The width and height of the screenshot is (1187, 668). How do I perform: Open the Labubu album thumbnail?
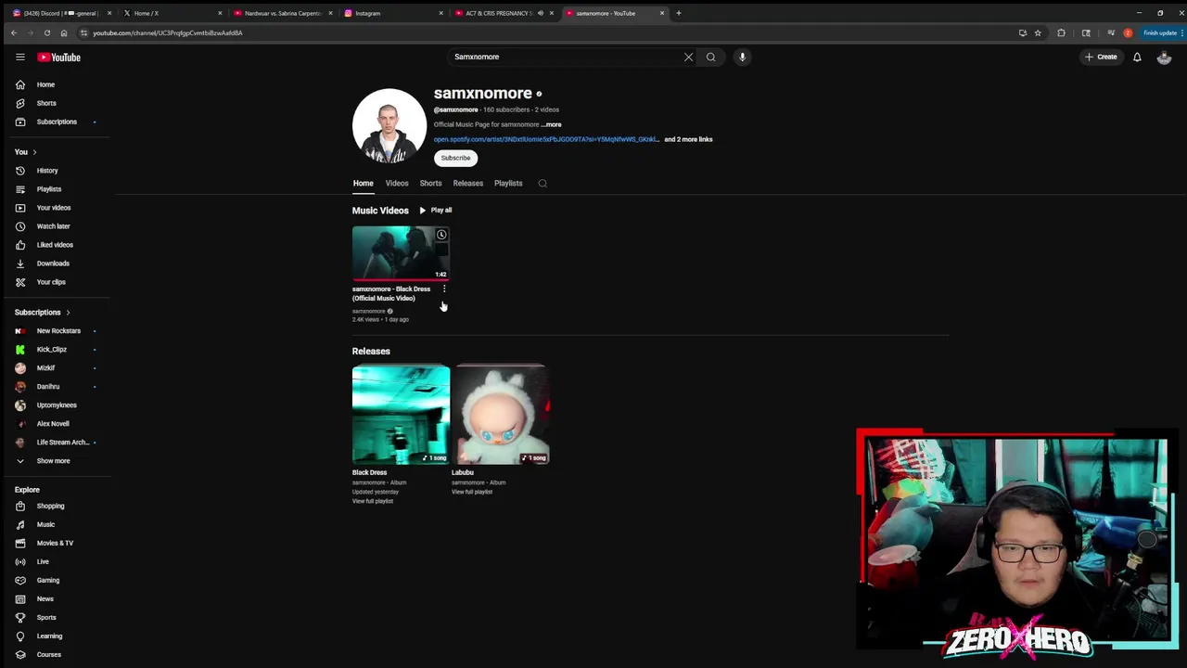click(501, 415)
